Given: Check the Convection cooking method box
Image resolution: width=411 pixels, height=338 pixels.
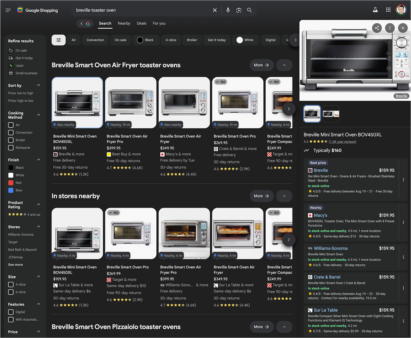Looking at the screenshot, I should 11,132.
